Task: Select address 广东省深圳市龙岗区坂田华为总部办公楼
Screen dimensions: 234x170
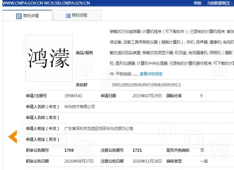Action: click(x=99, y=129)
